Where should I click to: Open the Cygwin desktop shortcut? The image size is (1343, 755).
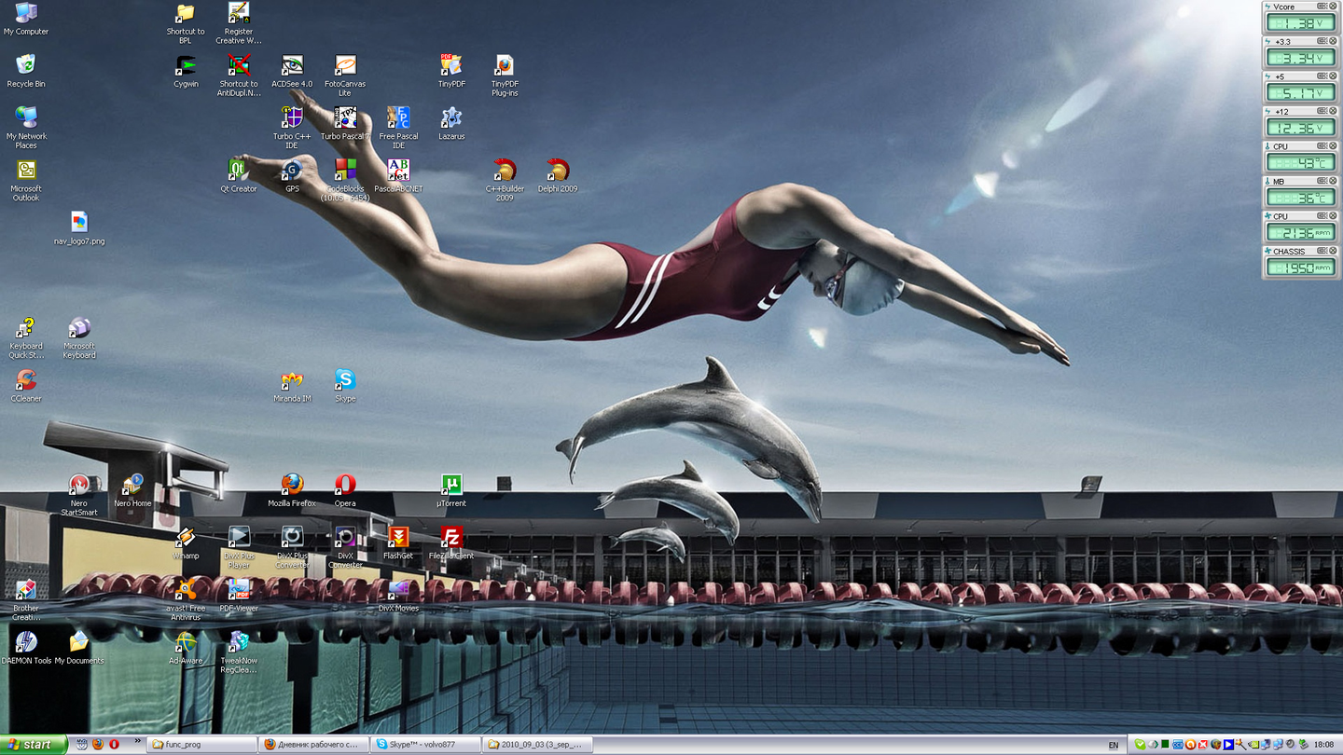(186, 66)
